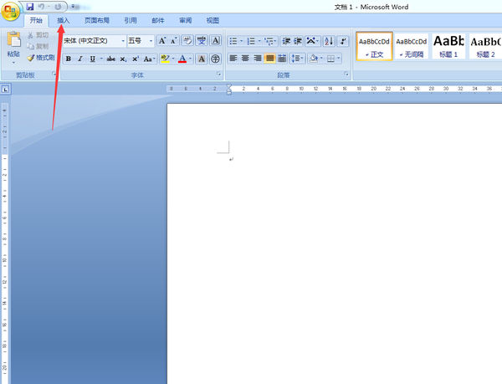Clear formatting with eraser icon
Viewport: 502px width, 384px height.
(187, 41)
